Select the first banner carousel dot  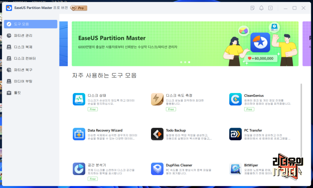coord(181,62)
